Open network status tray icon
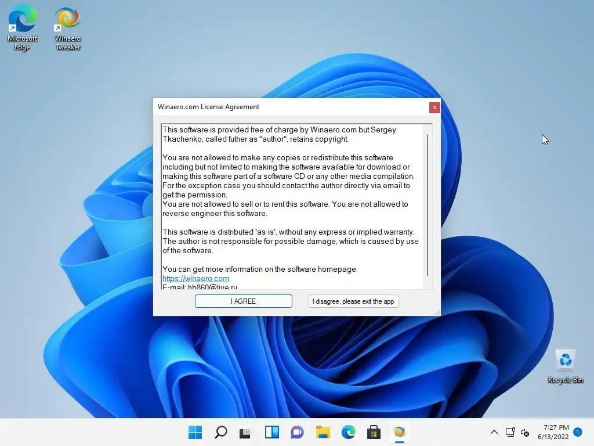Image resolution: width=594 pixels, height=446 pixels. coord(510,432)
